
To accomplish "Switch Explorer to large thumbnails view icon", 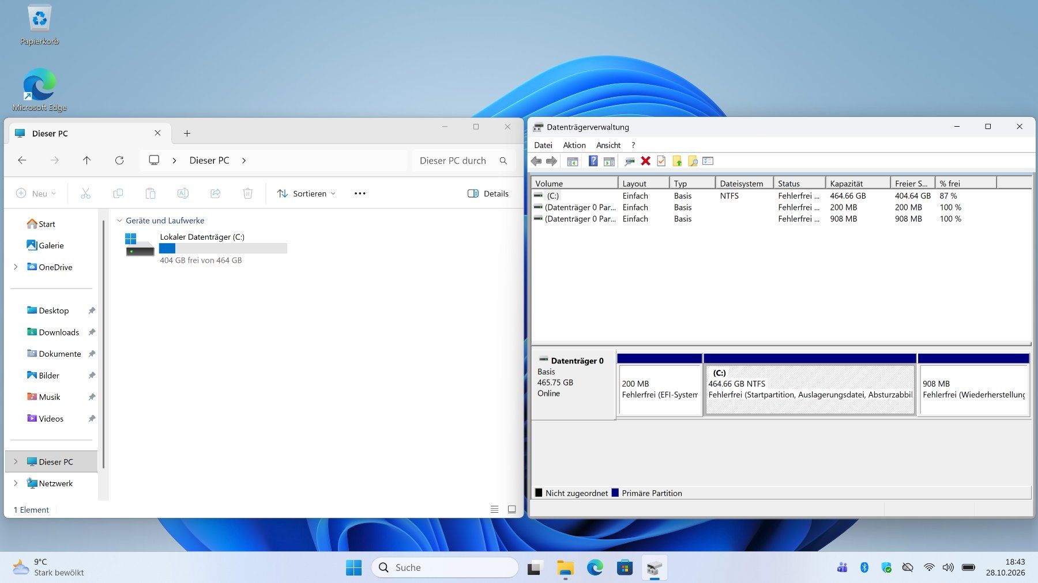I will 512,509.
